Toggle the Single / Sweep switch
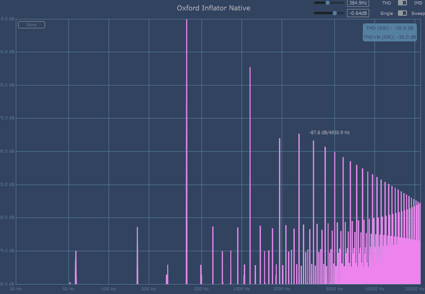Viewport: 425px width, 294px height. tap(402, 13)
